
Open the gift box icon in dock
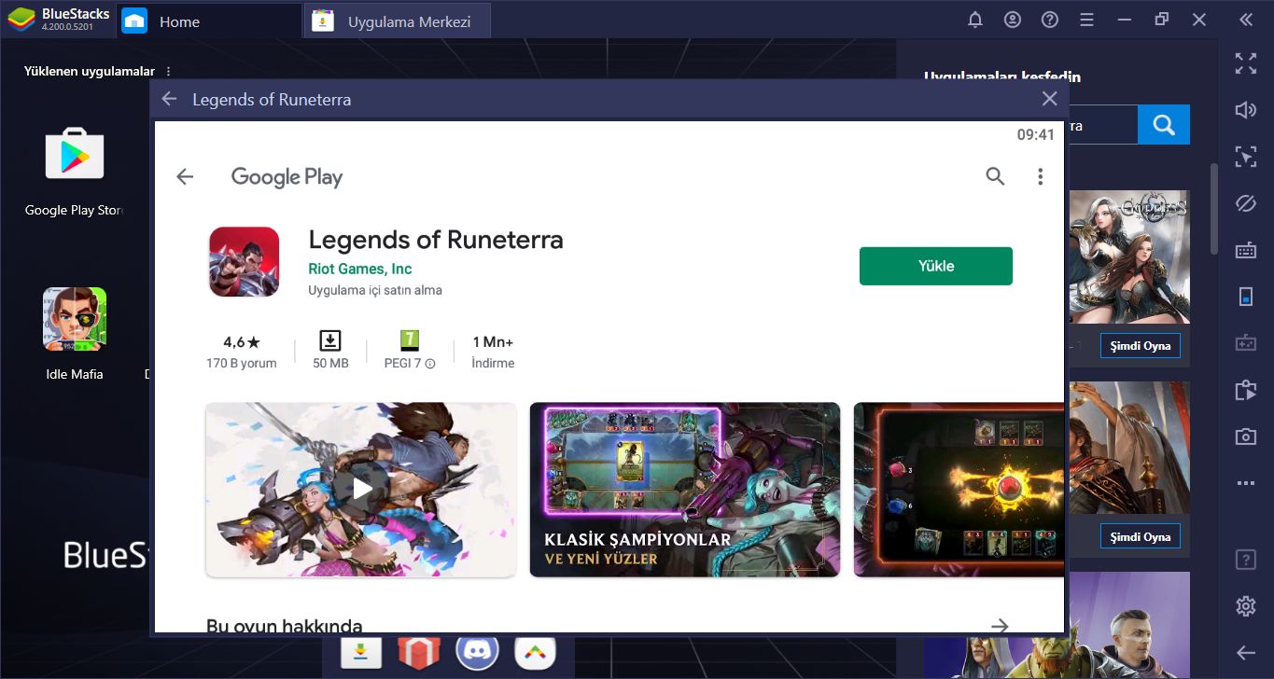click(419, 653)
